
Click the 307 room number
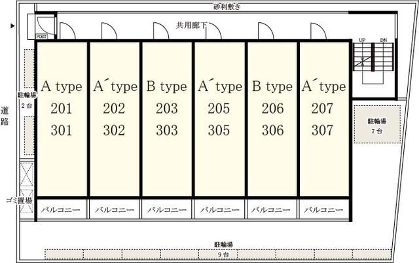[x=322, y=130]
